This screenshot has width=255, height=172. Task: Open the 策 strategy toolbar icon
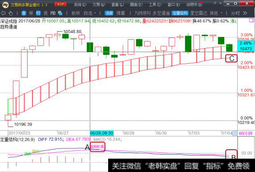31,13
